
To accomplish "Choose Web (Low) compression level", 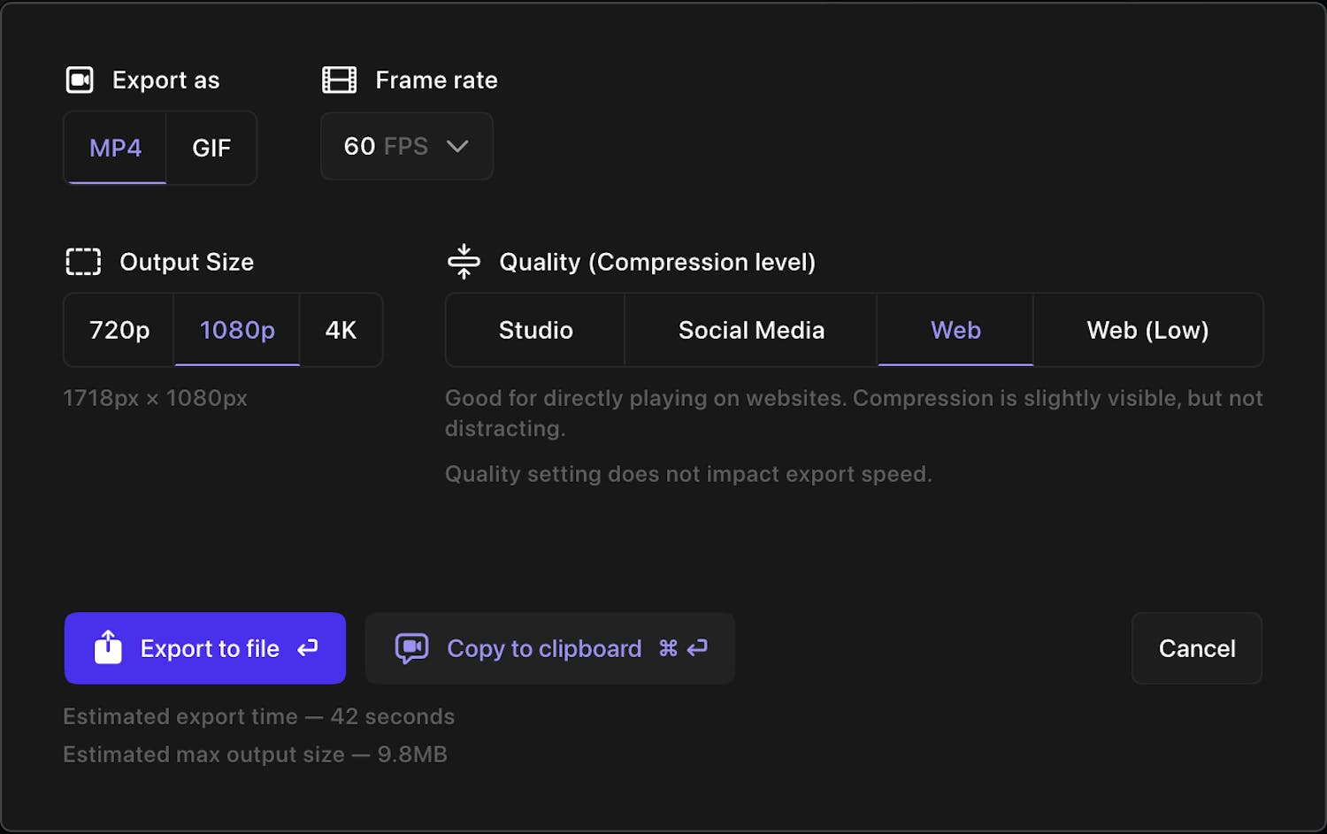I will point(1147,330).
